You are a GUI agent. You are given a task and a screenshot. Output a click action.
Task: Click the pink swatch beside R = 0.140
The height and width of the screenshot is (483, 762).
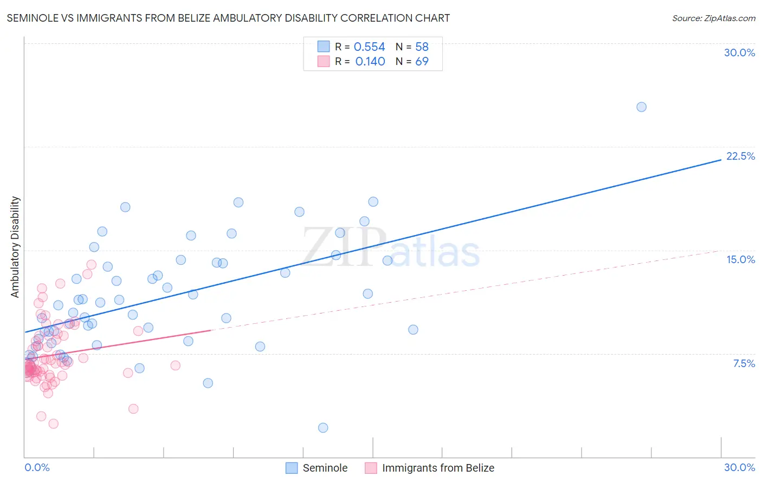[x=324, y=61]
